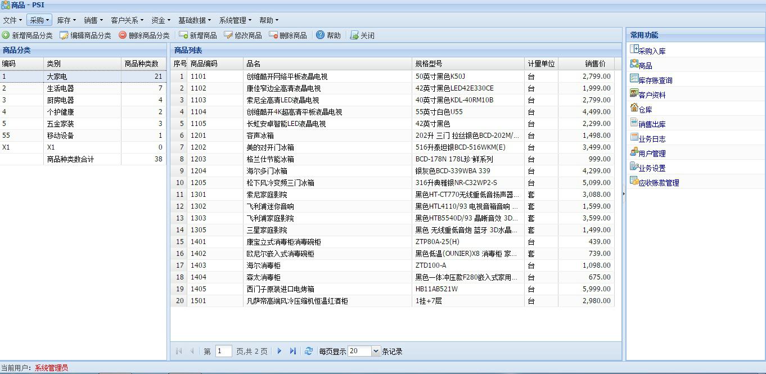Click the 修改商品 modify-product button
The height and width of the screenshot is (374, 766).
(x=243, y=35)
